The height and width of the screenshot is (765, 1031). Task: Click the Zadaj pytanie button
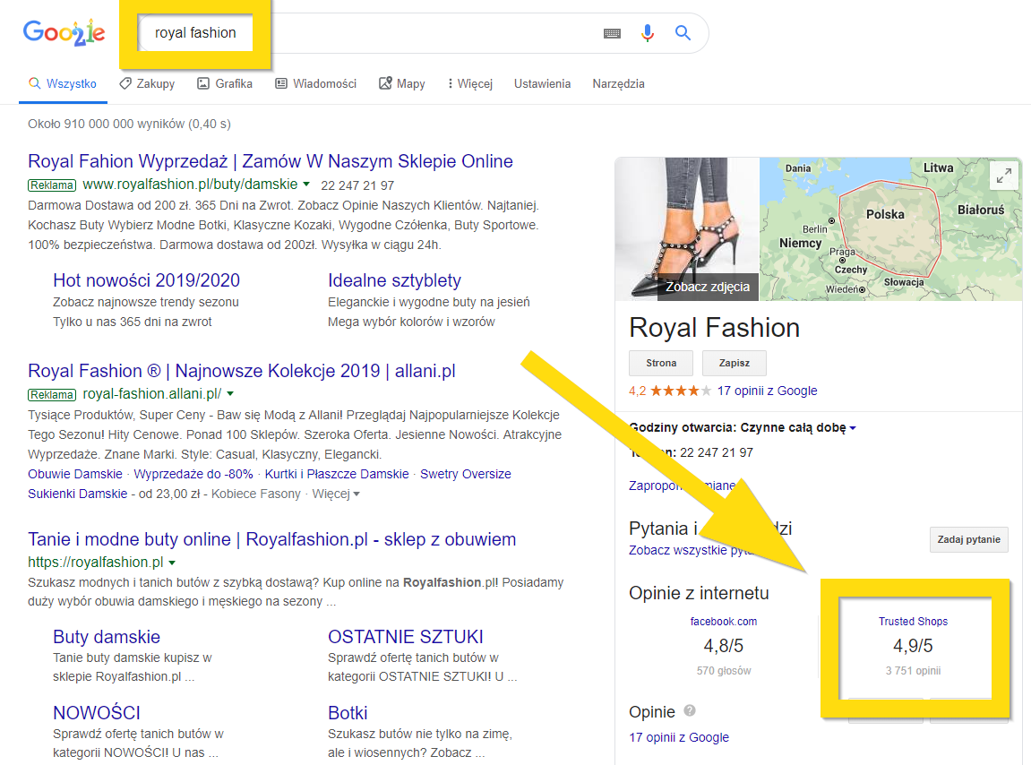968,539
